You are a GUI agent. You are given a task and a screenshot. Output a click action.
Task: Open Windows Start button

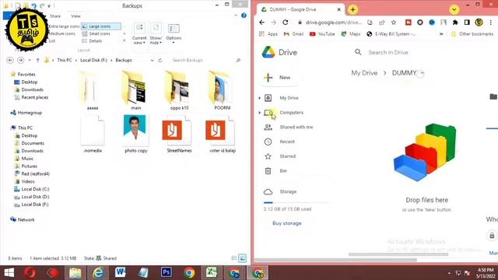tap(9, 273)
